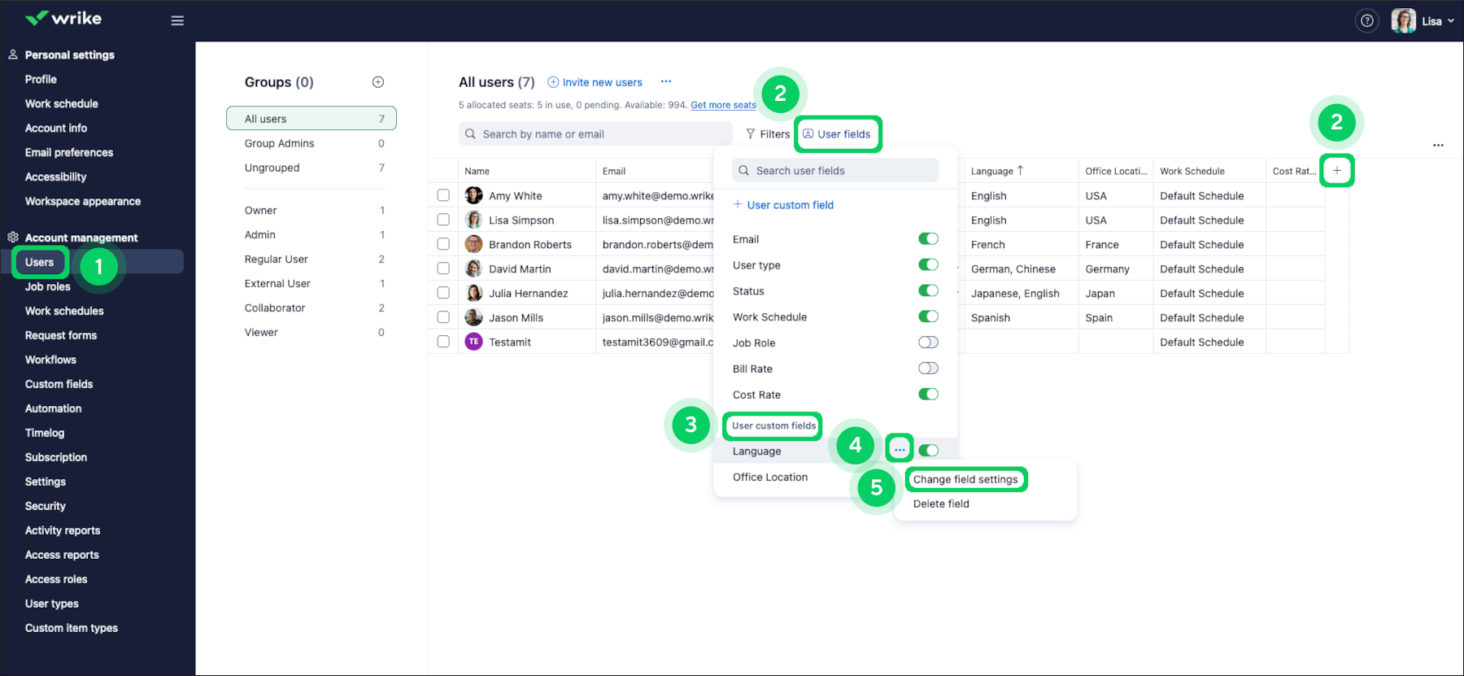Screen dimensions: 1464x676
Task: Click the Get more seats link
Action: [x=723, y=105]
